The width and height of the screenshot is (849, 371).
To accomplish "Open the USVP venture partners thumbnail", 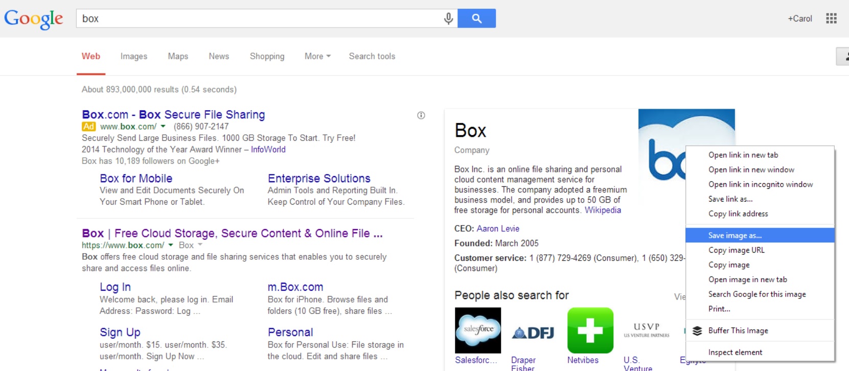I will (647, 330).
